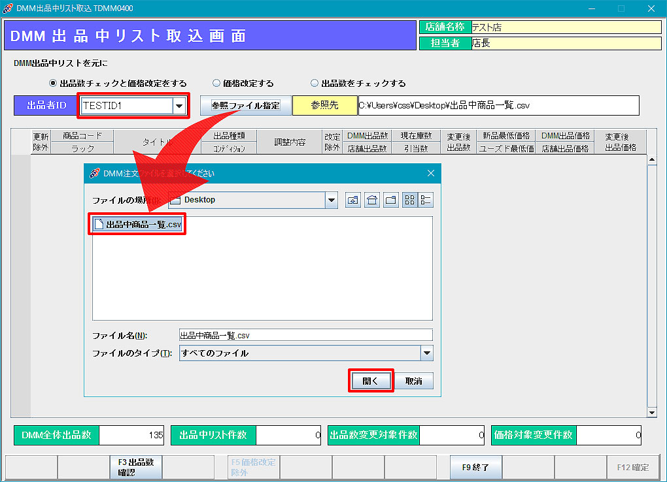Click table scrollbar up arrow

click(x=652, y=160)
